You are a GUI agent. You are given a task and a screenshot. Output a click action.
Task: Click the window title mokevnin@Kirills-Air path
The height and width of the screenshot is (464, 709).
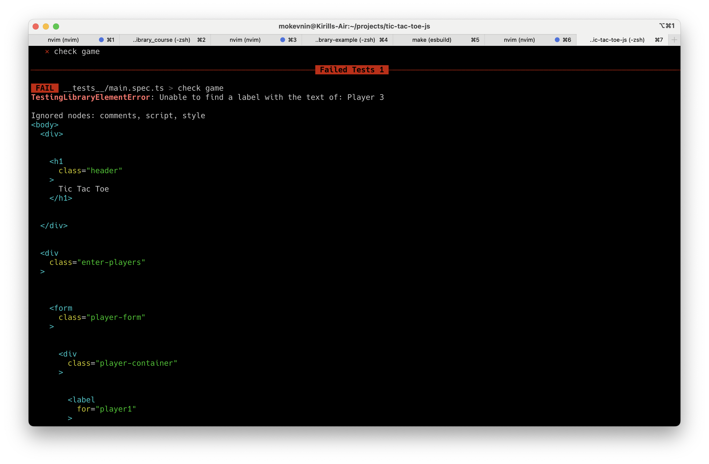coord(354,26)
